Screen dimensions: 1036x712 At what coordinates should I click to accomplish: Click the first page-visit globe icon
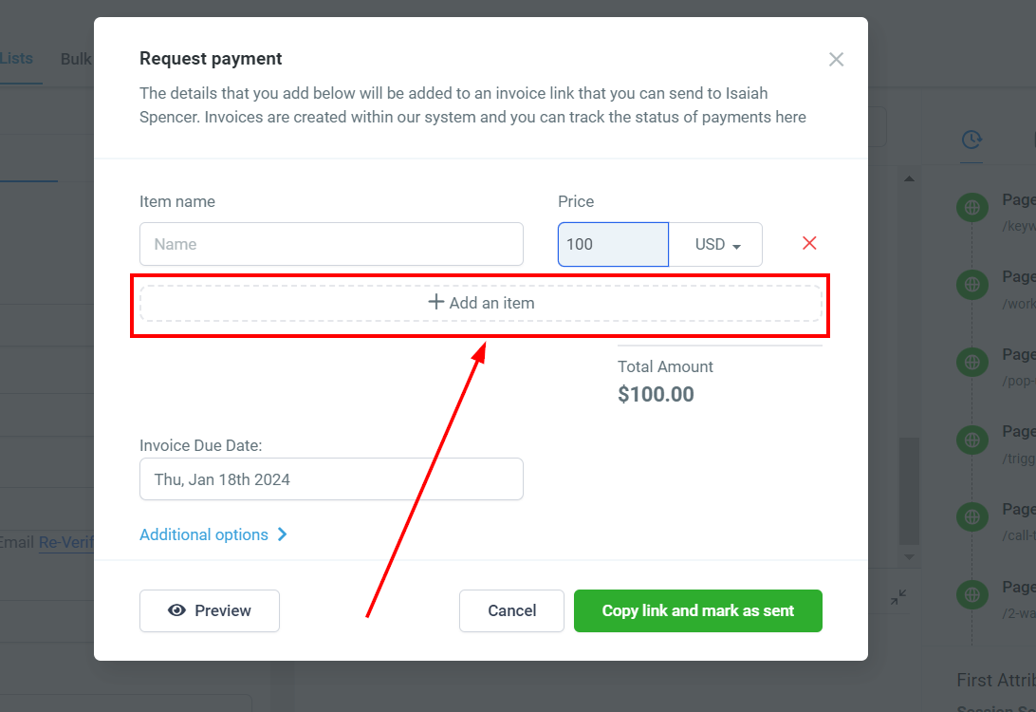tap(971, 208)
